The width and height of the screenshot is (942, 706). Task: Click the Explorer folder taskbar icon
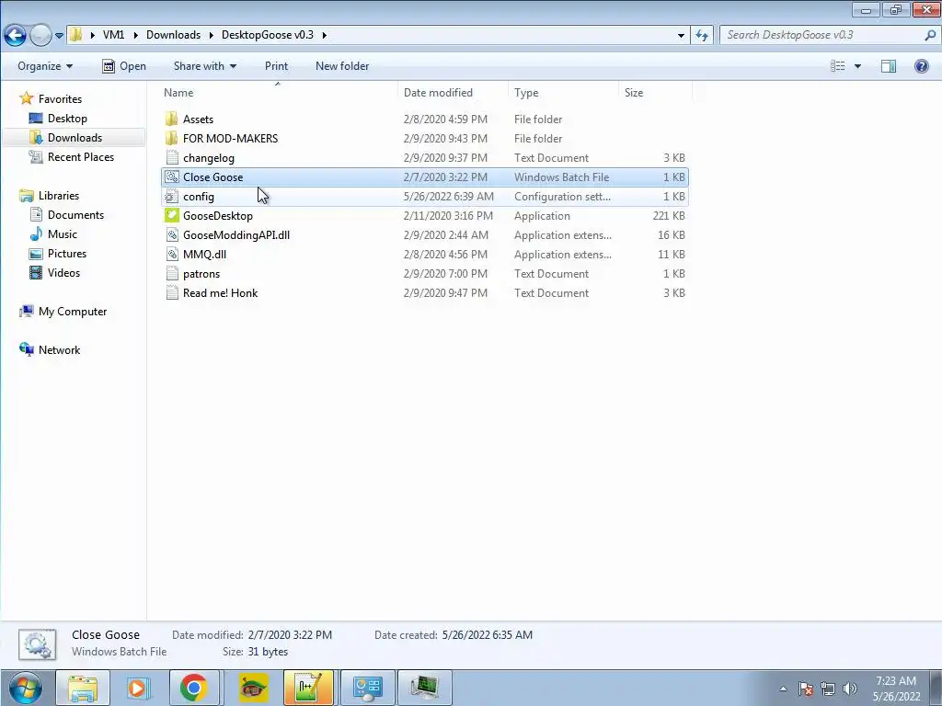coord(82,688)
